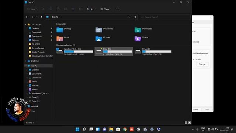
Task: Go back with the back arrow
Action: (x=27, y=17)
